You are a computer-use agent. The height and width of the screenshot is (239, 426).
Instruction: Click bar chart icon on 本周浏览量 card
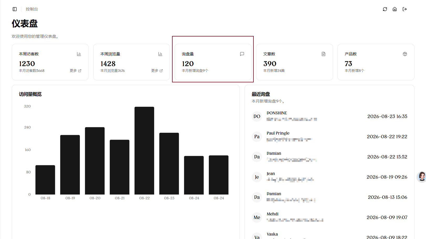point(160,54)
